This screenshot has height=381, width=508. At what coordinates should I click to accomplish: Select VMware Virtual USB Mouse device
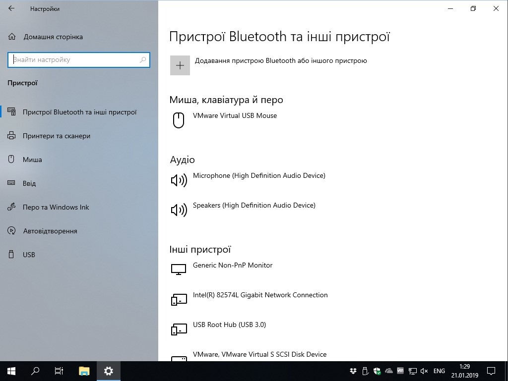[235, 116]
